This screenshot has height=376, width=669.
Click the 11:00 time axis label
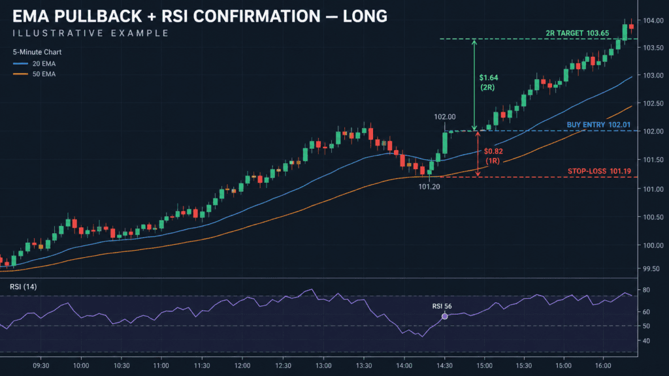[161, 366]
